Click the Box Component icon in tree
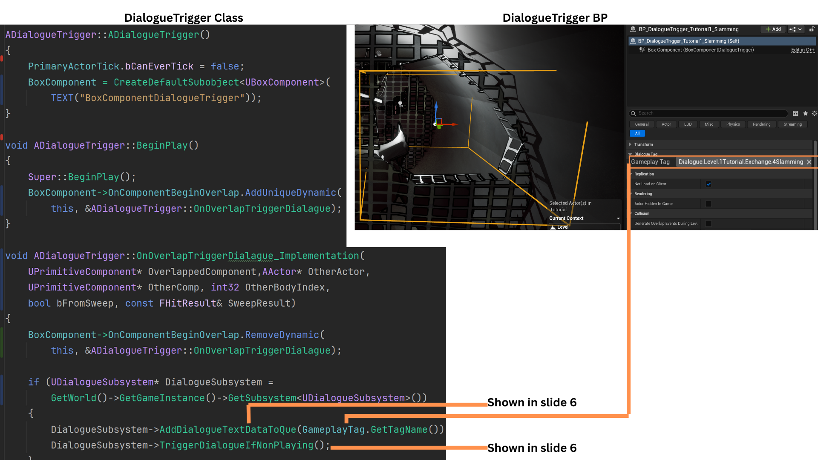 coord(642,50)
